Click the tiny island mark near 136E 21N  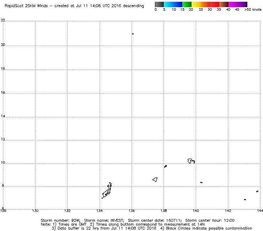(133, 34)
